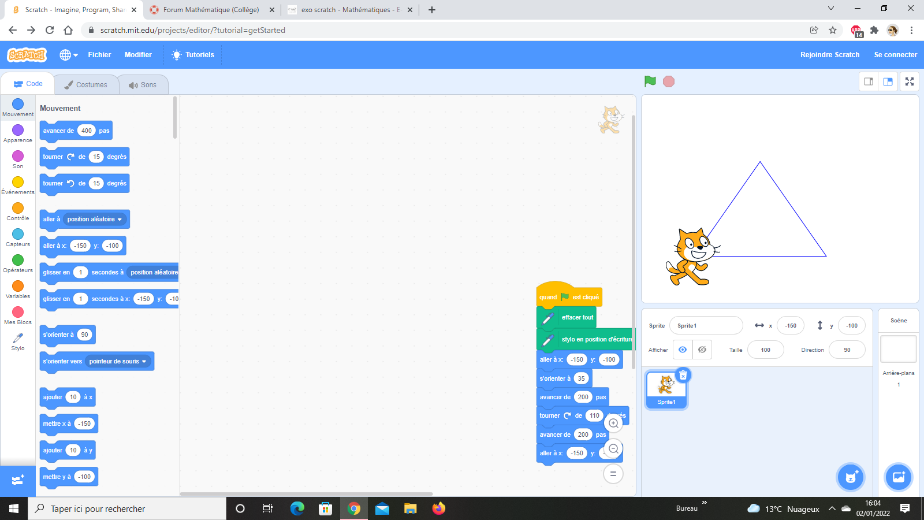Switch to the Costumes tab
The width and height of the screenshot is (924, 520).
[x=86, y=85]
